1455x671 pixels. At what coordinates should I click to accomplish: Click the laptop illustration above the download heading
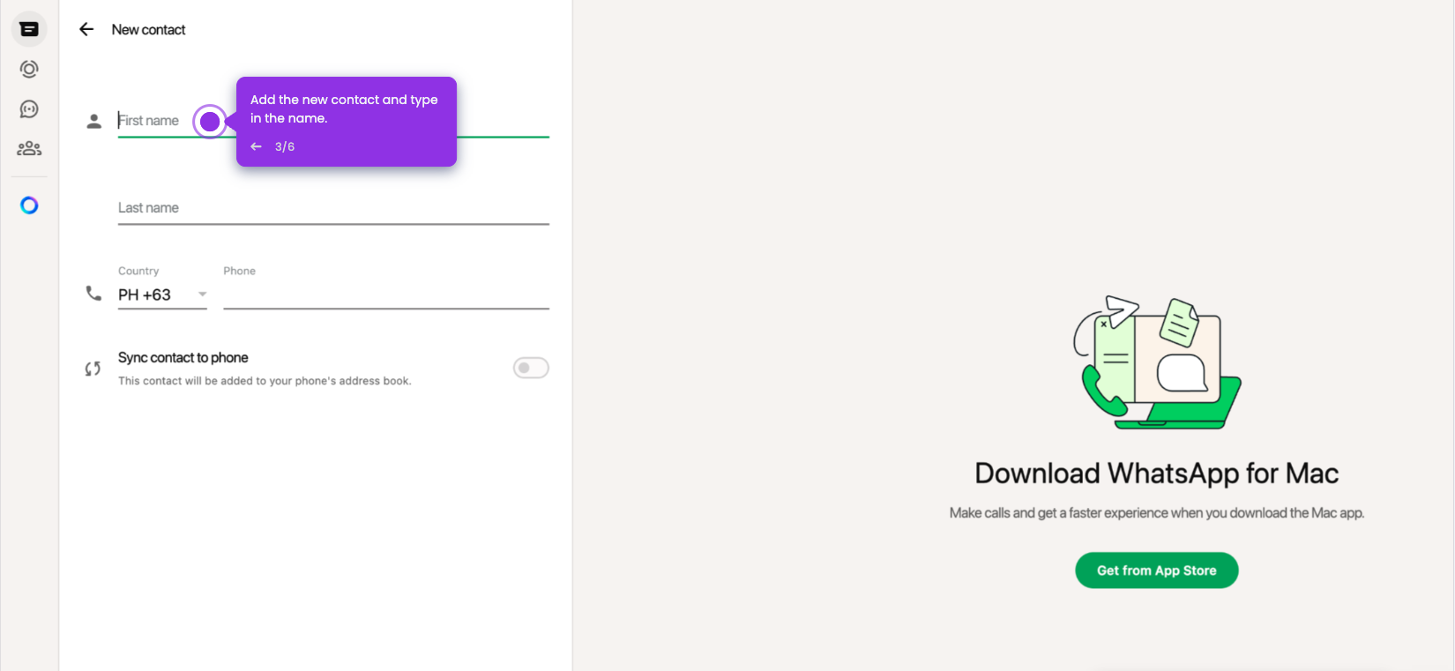point(1157,362)
